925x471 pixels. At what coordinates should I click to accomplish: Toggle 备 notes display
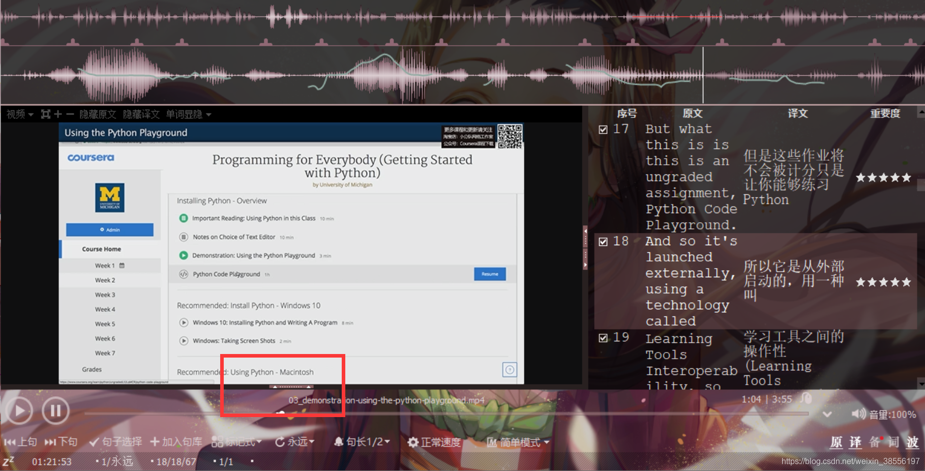(875, 443)
